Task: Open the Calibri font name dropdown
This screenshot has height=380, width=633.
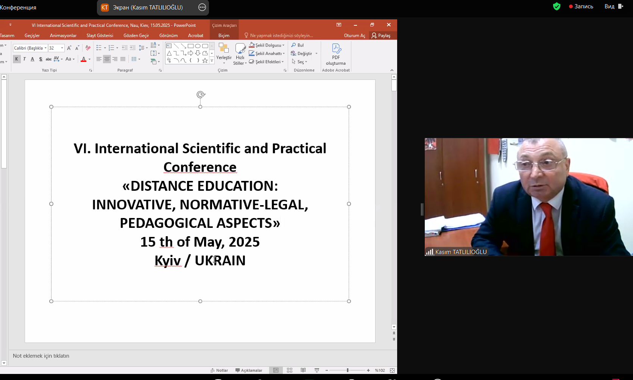Action: click(45, 48)
